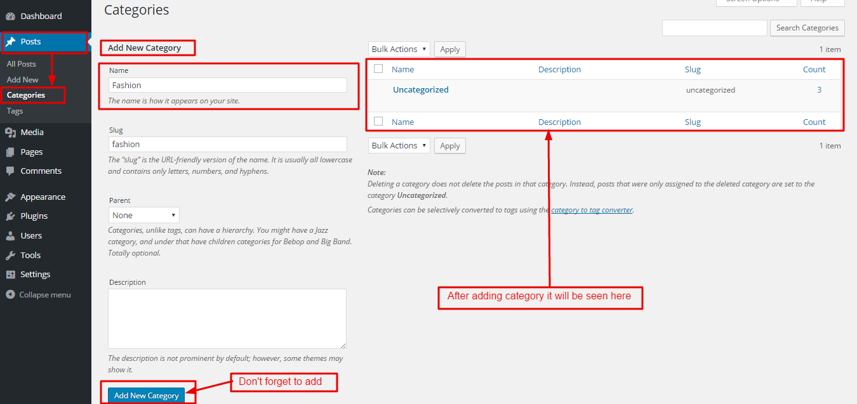857x404 pixels.
Task: Open All Posts submenu item
Action: tap(22, 64)
